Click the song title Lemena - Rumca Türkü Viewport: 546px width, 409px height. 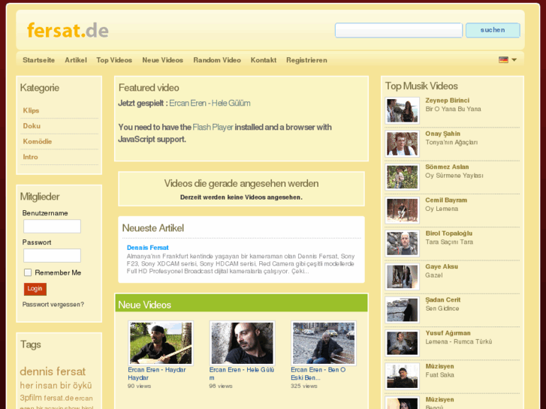[459, 341]
